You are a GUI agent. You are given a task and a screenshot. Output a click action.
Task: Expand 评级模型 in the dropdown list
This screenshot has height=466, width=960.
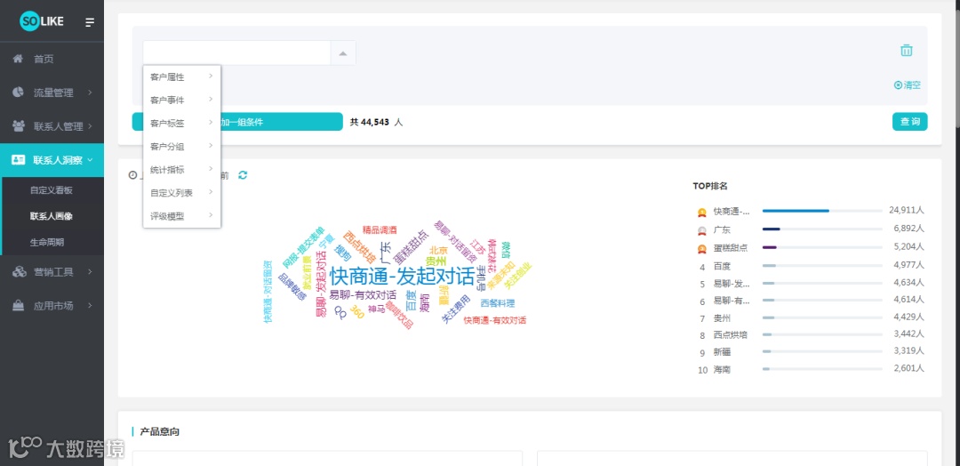pyautogui.click(x=182, y=215)
